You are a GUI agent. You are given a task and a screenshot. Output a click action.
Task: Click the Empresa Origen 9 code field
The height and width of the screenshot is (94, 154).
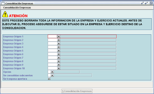(53, 65)
